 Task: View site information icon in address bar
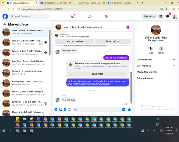click(x=19, y=9)
